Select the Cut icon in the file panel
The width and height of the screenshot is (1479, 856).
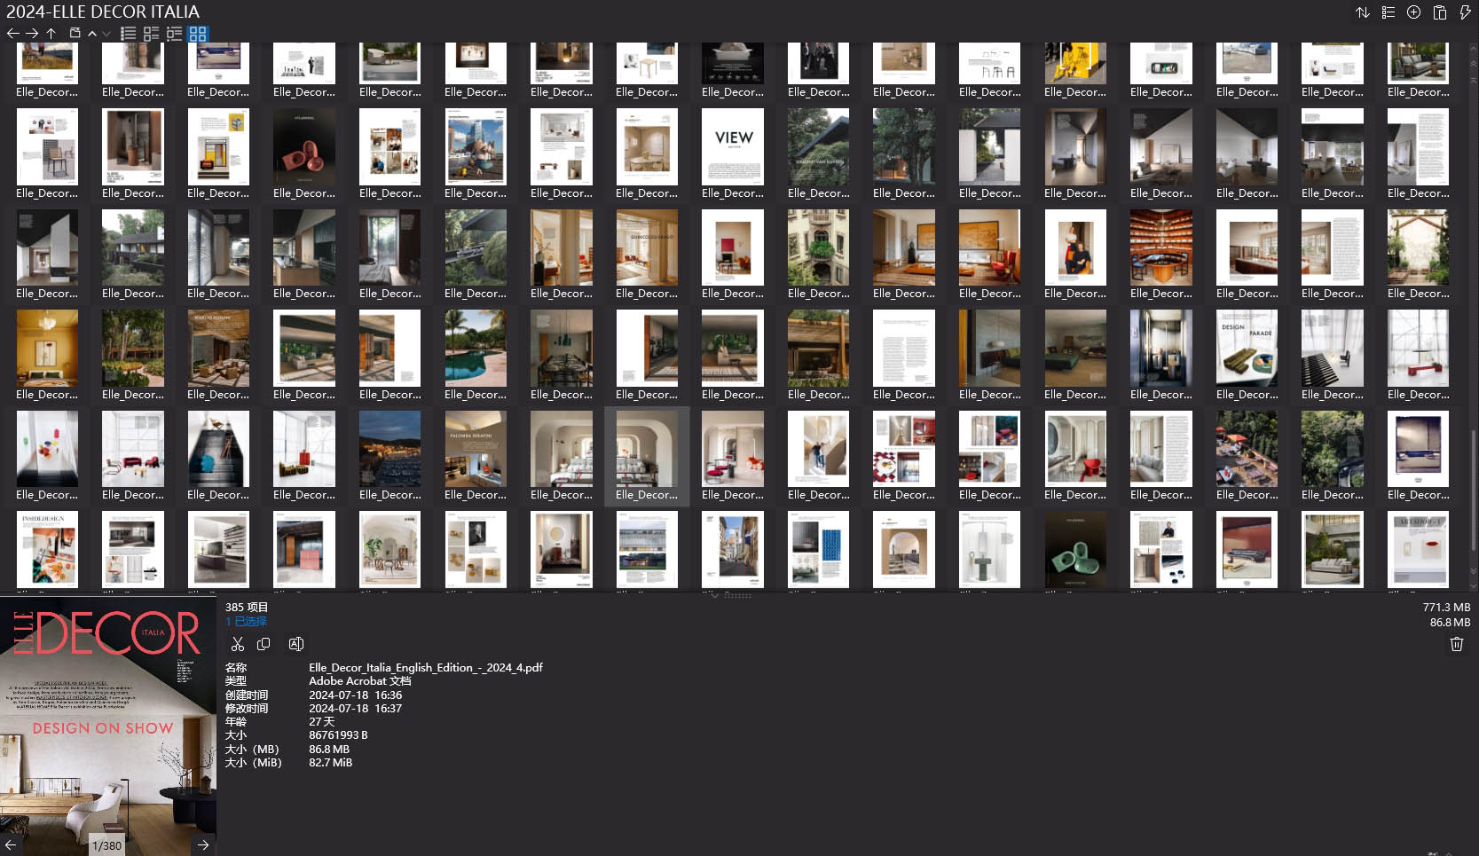(x=237, y=644)
